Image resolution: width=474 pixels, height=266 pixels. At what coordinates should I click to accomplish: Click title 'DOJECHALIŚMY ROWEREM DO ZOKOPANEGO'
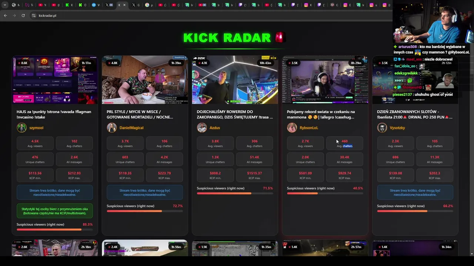235,114
